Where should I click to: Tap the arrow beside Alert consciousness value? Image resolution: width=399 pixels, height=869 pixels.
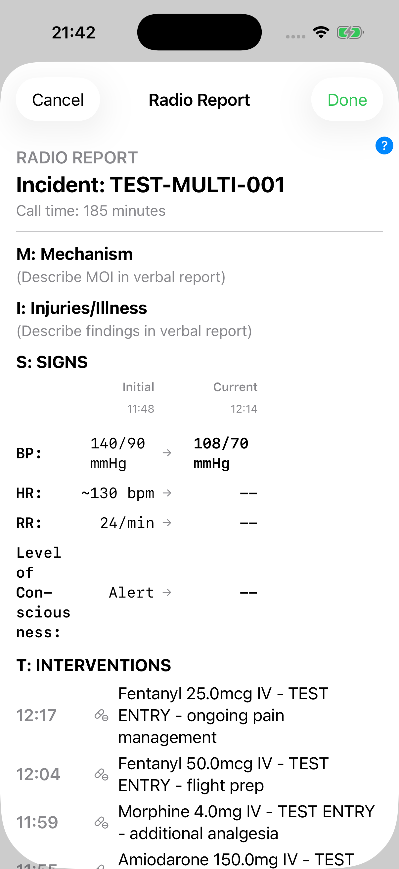coord(167,592)
